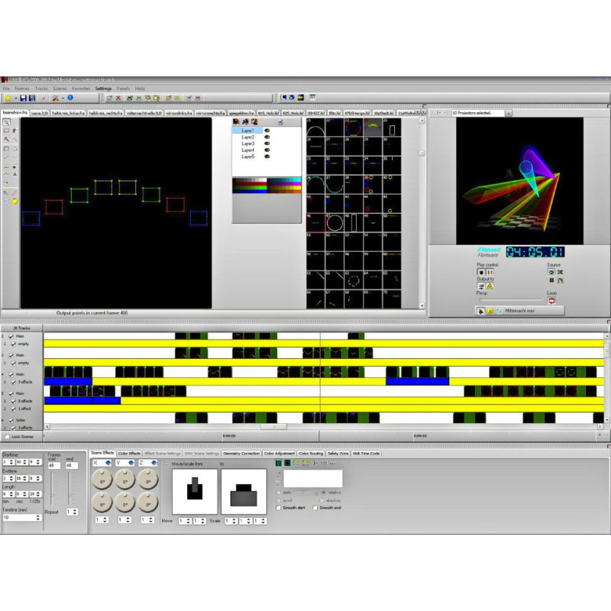Open the Timeline (min) dropdown
Screen dimensions: 611x611
click(x=38, y=517)
